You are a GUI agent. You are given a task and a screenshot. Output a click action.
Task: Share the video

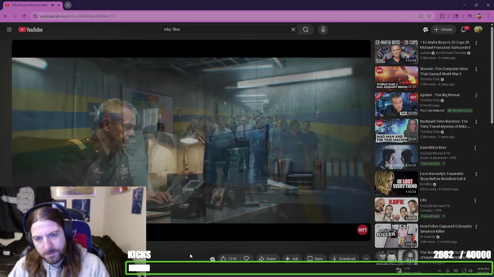[267, 259]
